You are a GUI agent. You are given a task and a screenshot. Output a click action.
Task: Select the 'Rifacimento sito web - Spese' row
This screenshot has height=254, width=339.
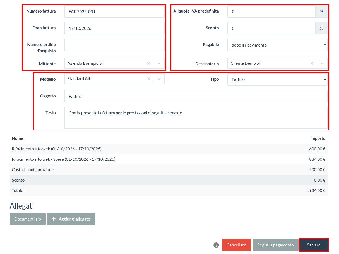point(169,159)
